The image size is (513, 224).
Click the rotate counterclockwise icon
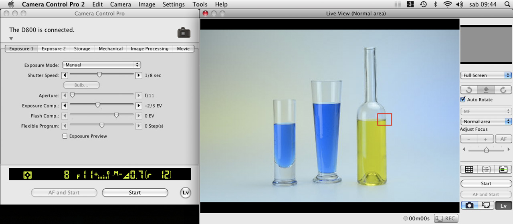(469, 90)
